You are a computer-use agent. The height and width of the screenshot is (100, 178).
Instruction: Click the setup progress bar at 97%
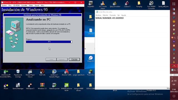(49, 42)
